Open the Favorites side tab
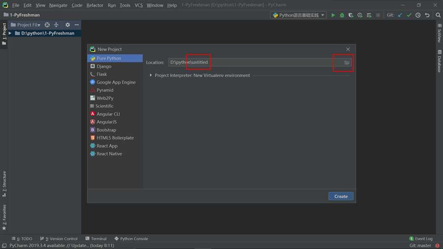 [x=4, y=217]
